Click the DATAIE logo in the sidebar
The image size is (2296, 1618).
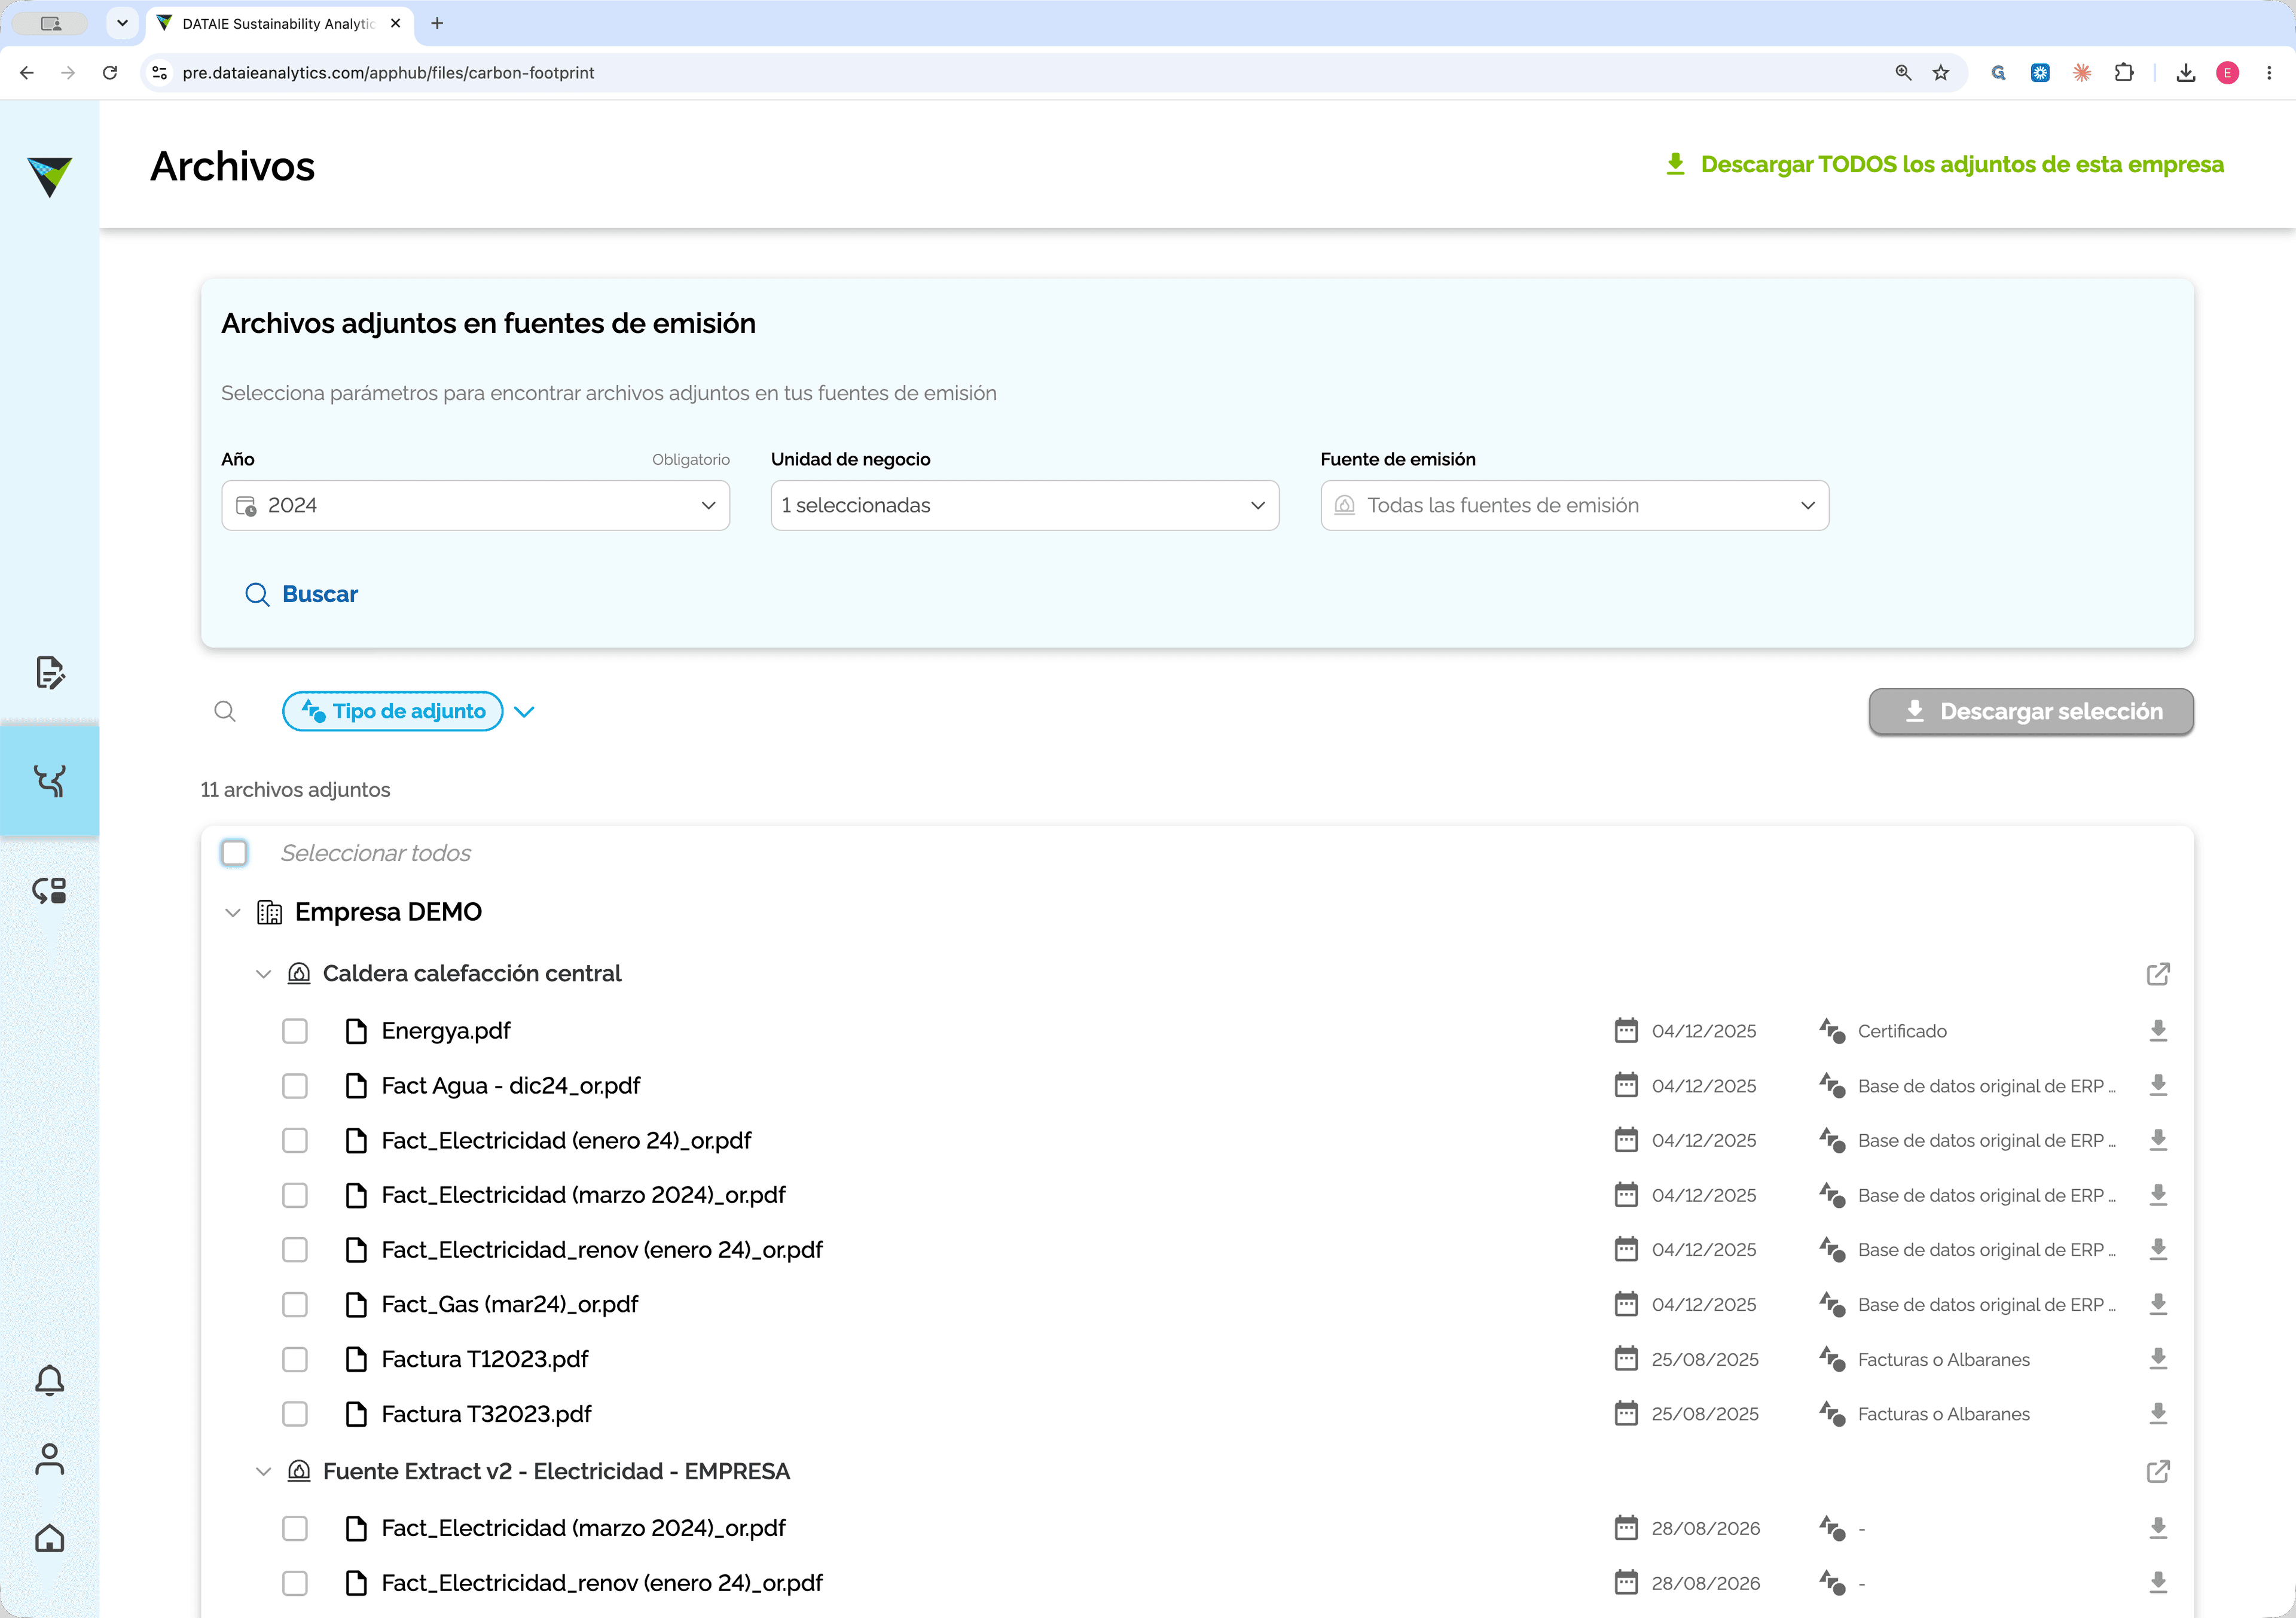49,176
